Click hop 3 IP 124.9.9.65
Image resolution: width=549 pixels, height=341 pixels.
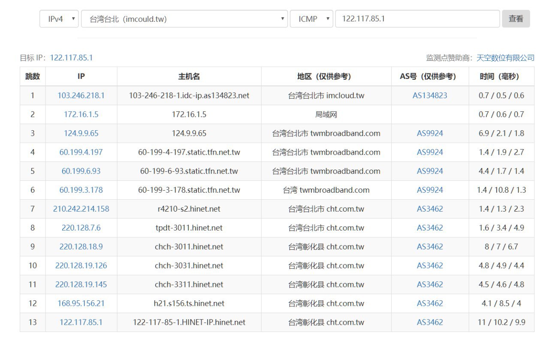[x=81, y=133]
